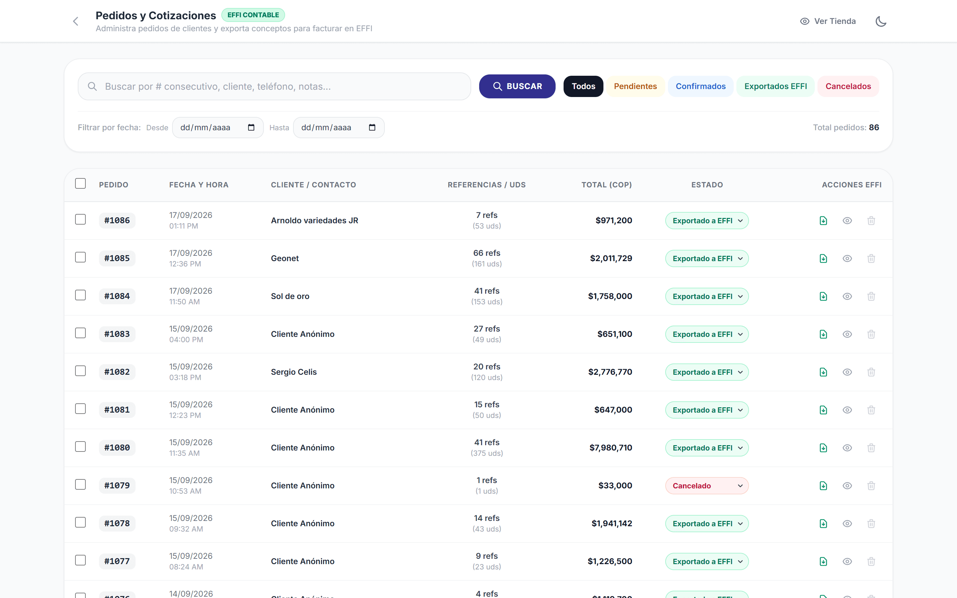The width and height of the screenshot is (957, 598).
Task: Show Exportados EFFI orders
Action: [x=776, y=86]
